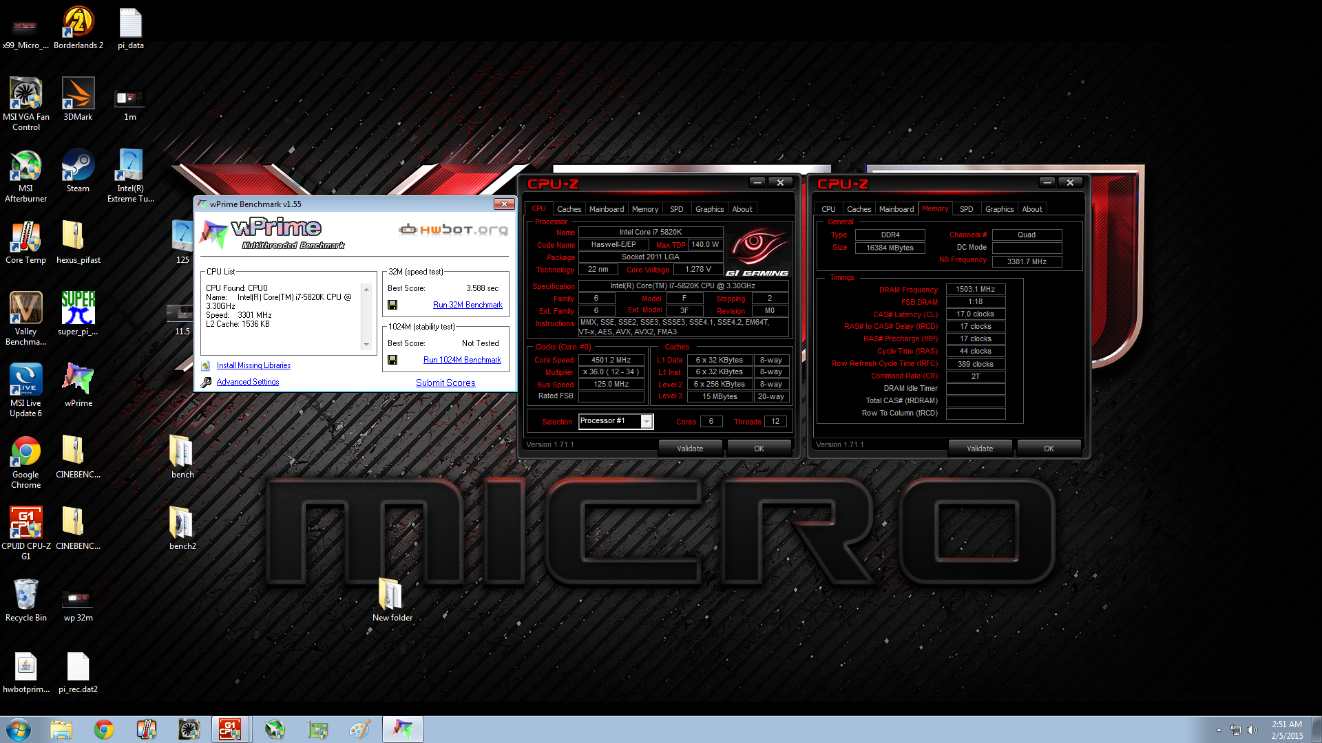Switch to Mainboard tab in left CPU-Z window
1322x743 pixels.
point(607,209)
